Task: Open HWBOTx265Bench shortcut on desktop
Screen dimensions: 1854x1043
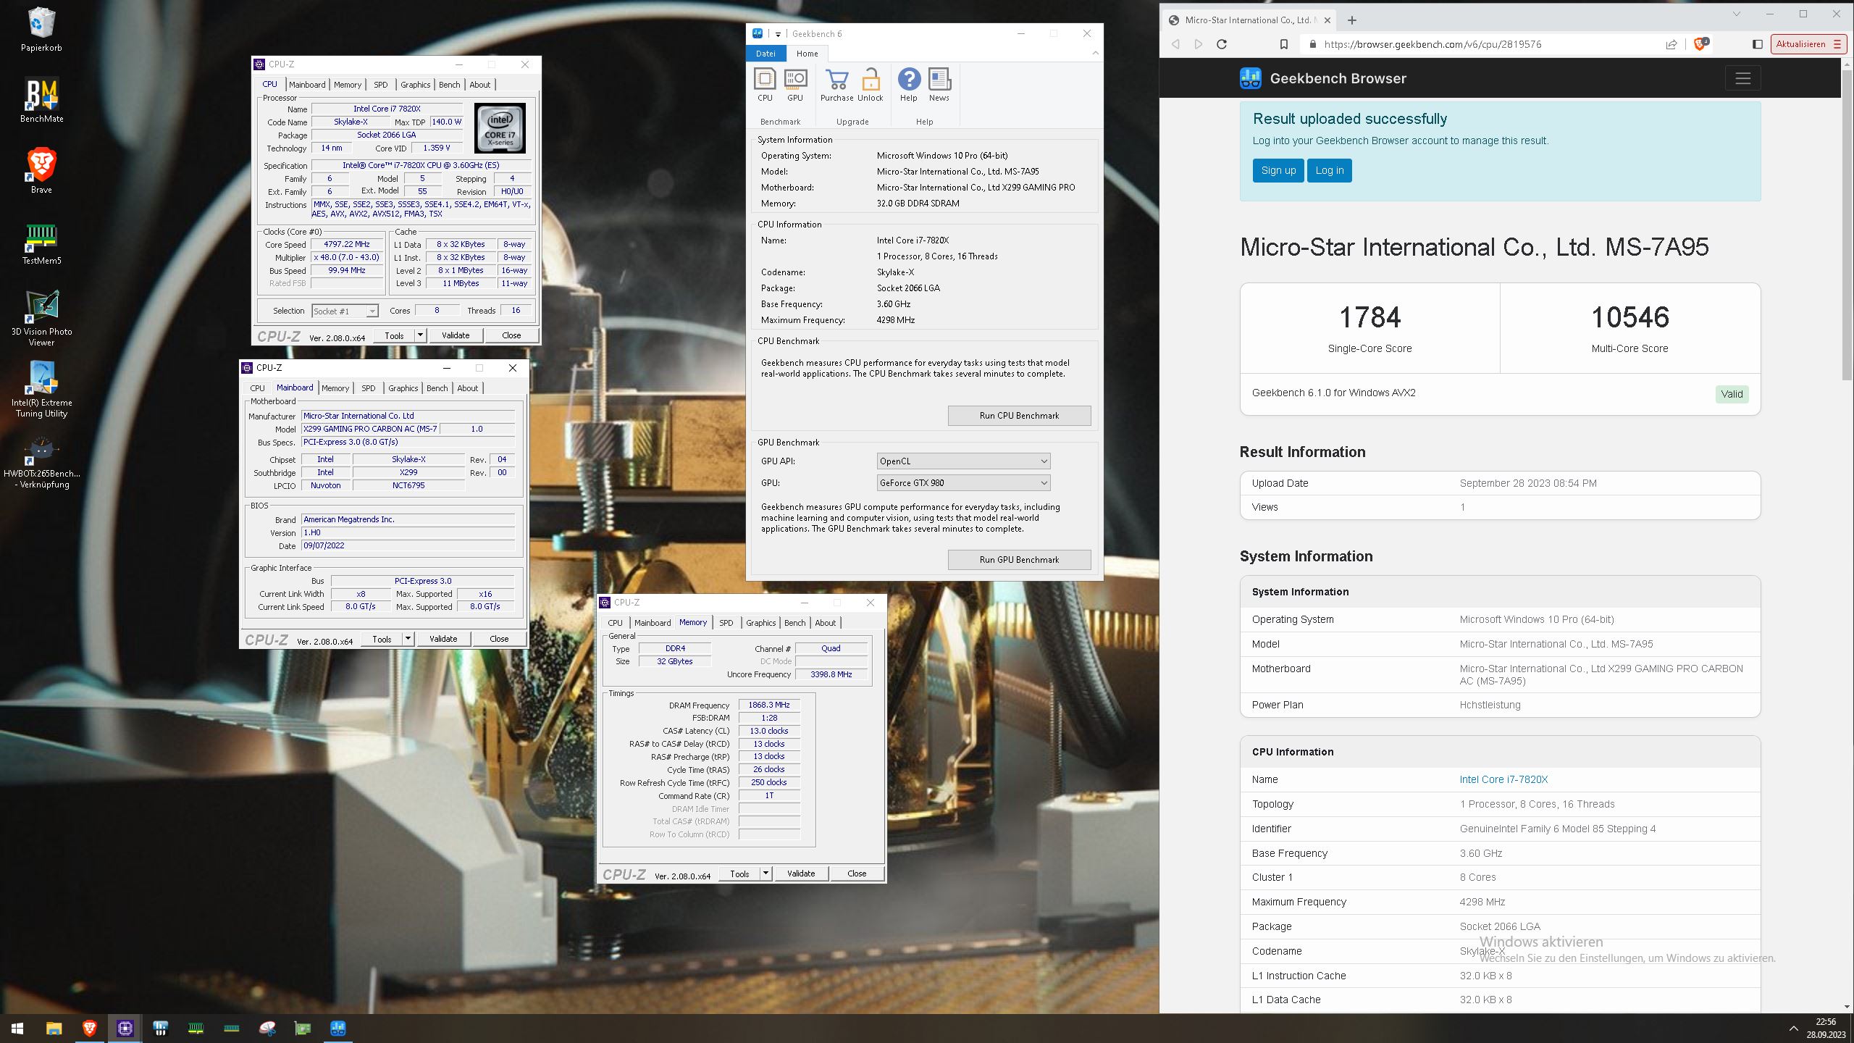Action: [41, 461]
